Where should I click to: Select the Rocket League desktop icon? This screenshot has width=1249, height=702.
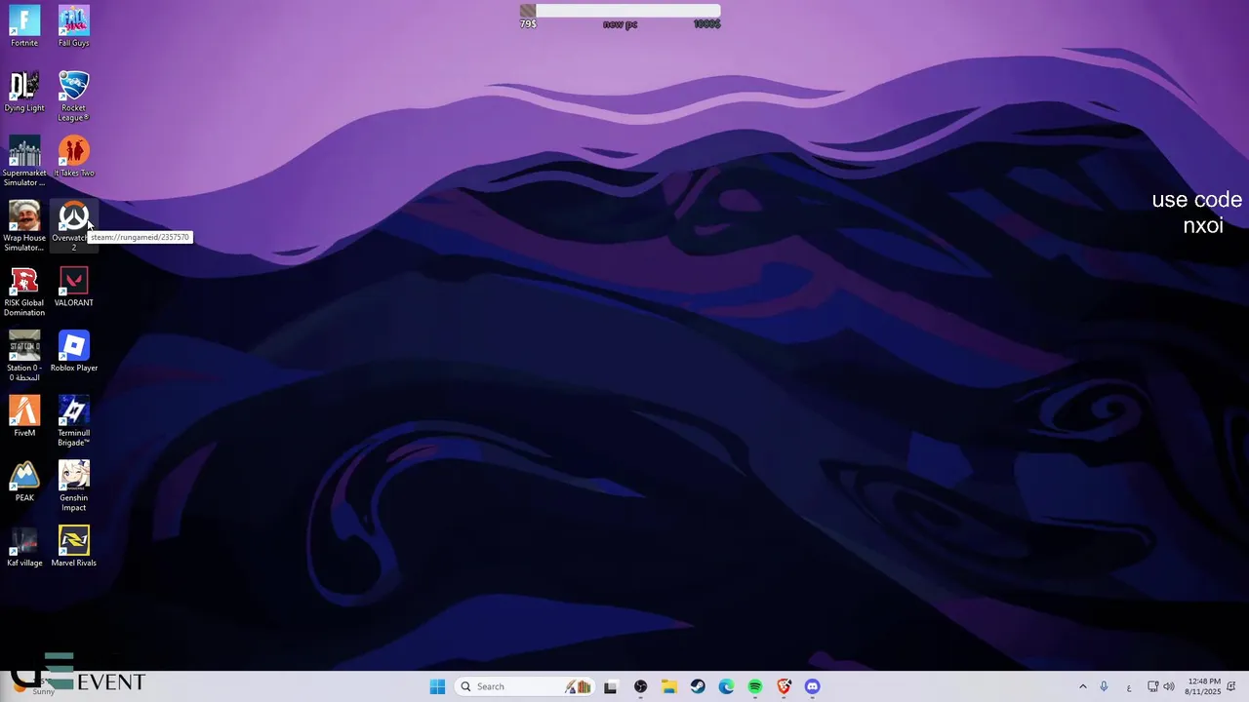pyautogui.click(x=74, y=97)
